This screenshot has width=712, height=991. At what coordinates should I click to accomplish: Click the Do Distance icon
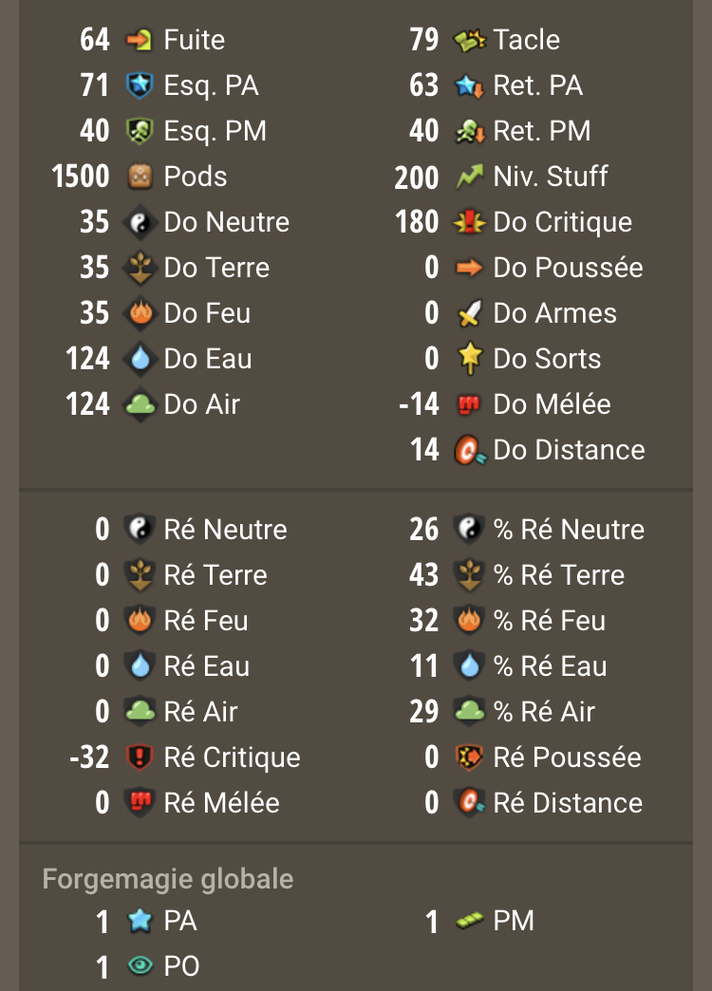tap(471, 450)
